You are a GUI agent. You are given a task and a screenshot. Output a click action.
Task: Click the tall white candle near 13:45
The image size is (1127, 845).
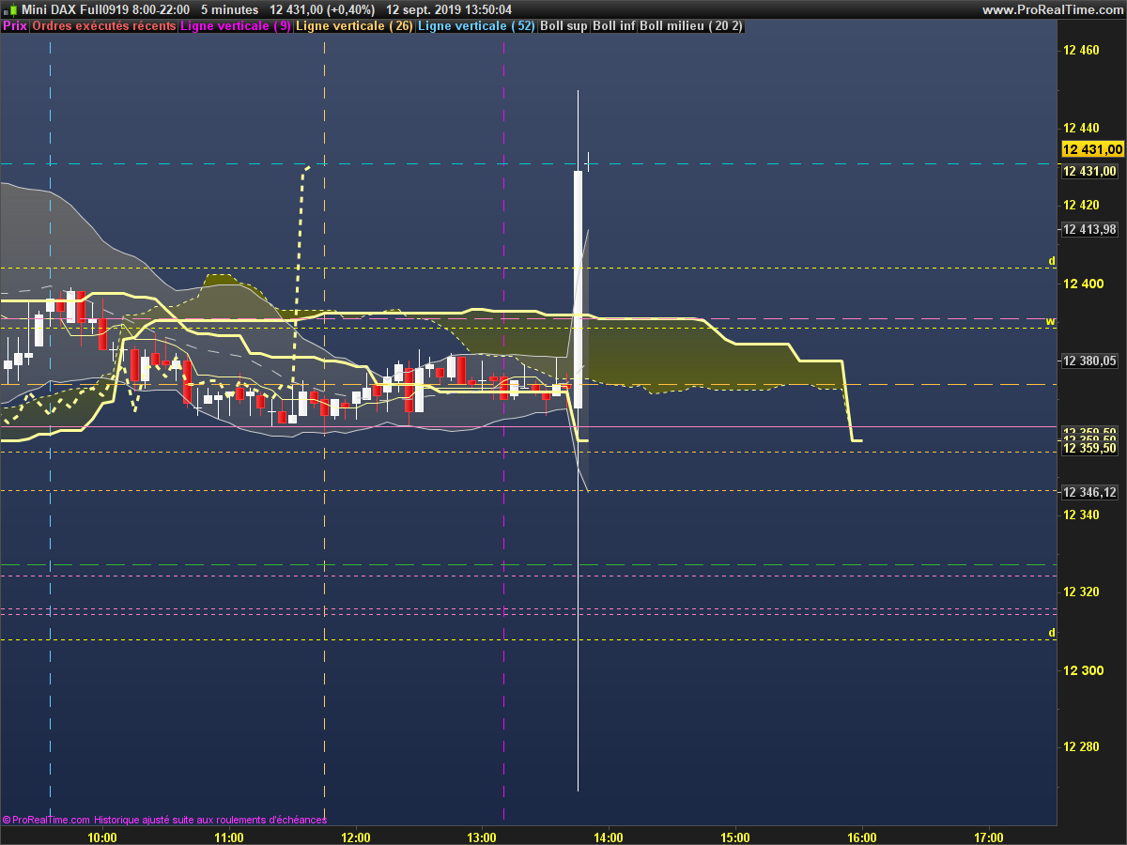point(578,289)
